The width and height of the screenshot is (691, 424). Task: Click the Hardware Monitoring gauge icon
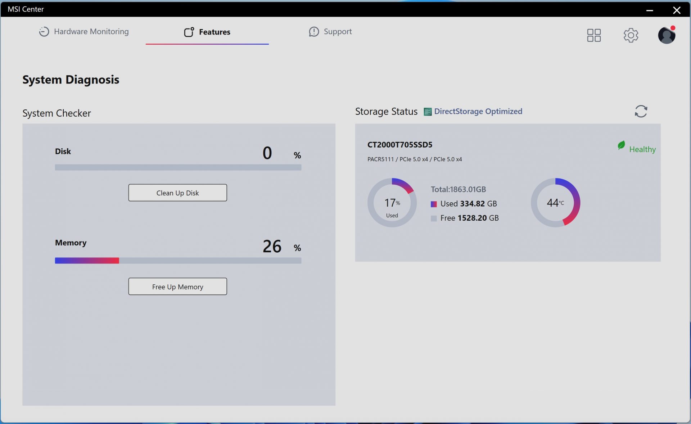[44, 32]
